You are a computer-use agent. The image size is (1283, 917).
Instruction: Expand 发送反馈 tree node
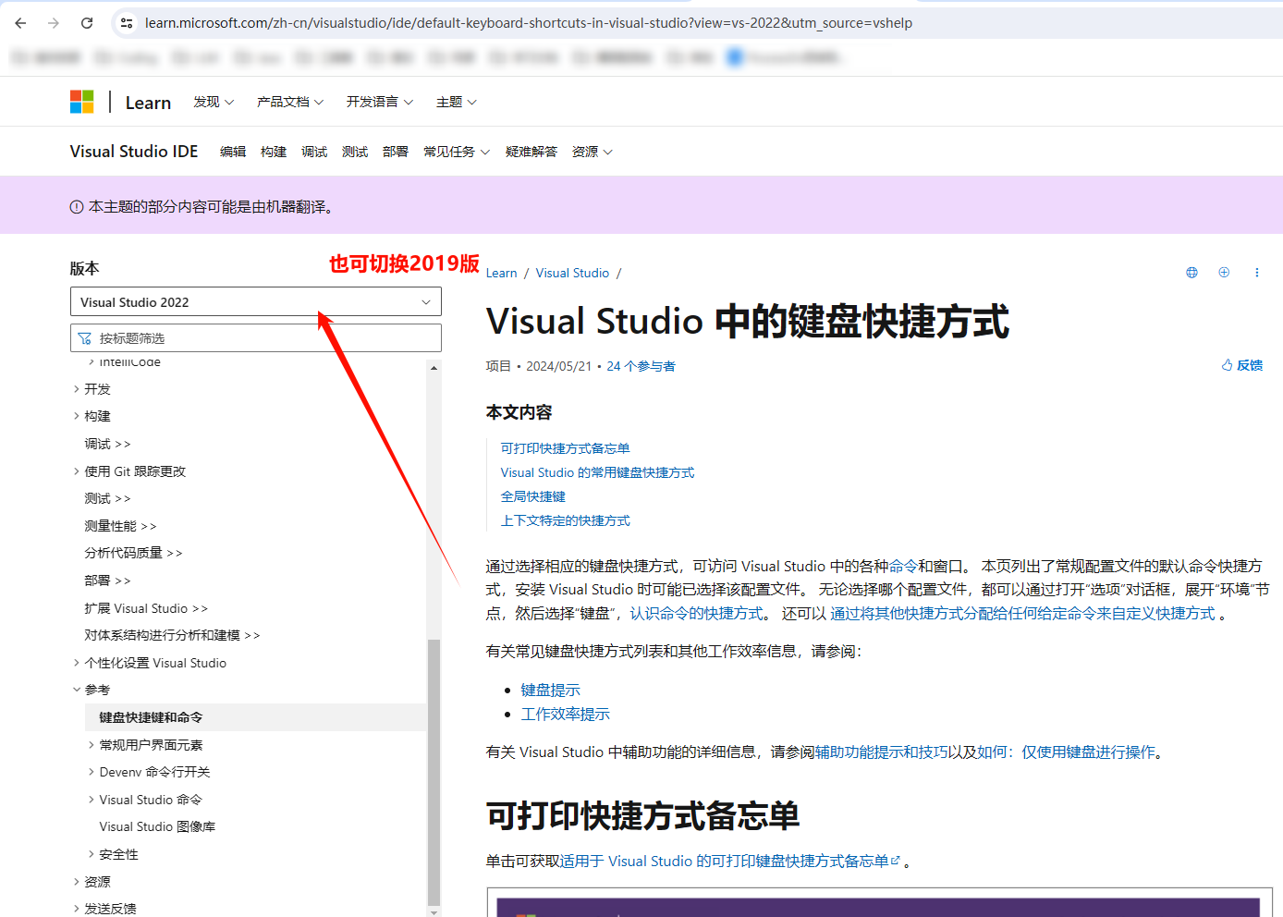click(x=77, y=909)
